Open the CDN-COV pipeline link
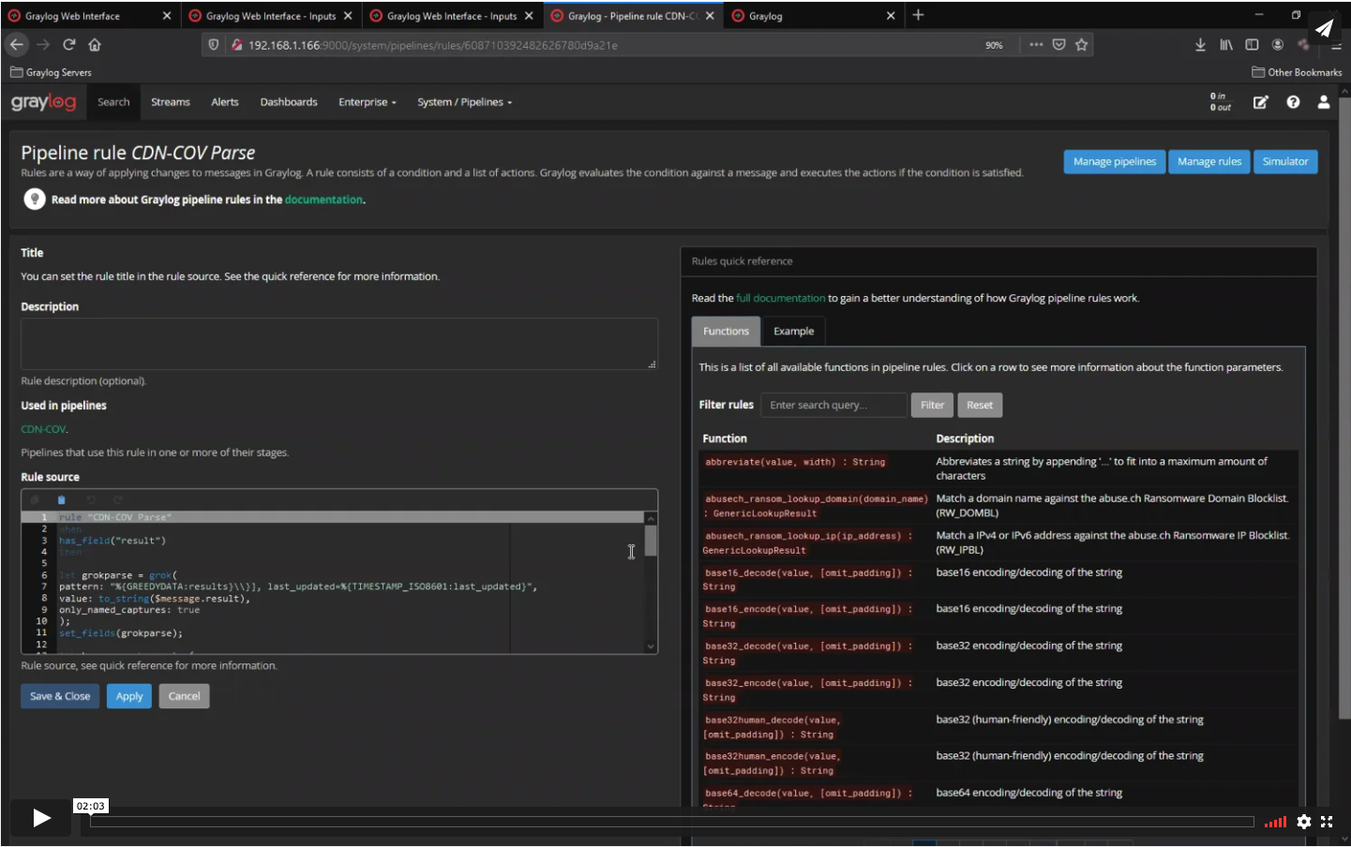The image size is (1351, 847). click(42, 428)
